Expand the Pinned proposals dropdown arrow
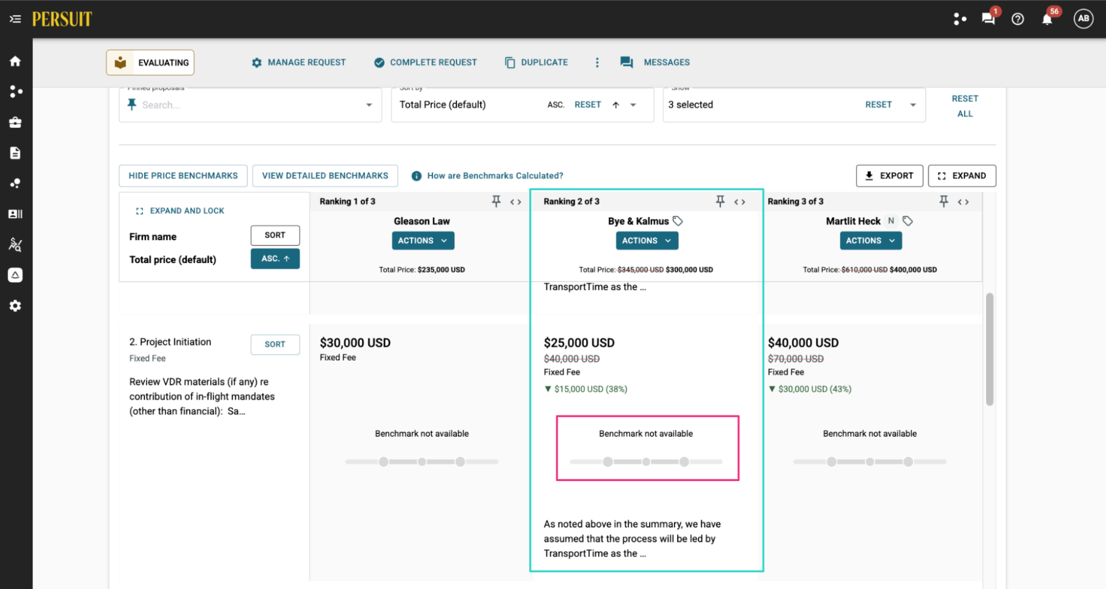This screenshot has height=589, width=1106. click(x=369, y=105)
